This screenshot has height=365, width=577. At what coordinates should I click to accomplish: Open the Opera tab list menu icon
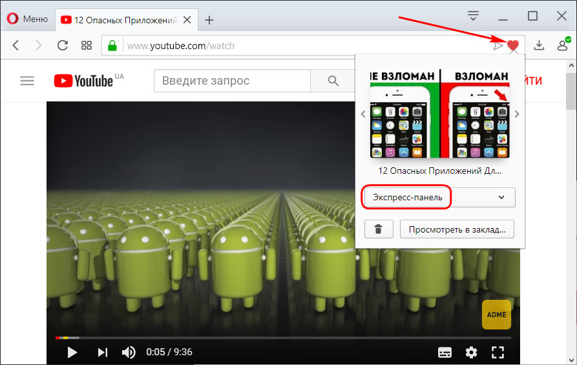pos(474,16)
